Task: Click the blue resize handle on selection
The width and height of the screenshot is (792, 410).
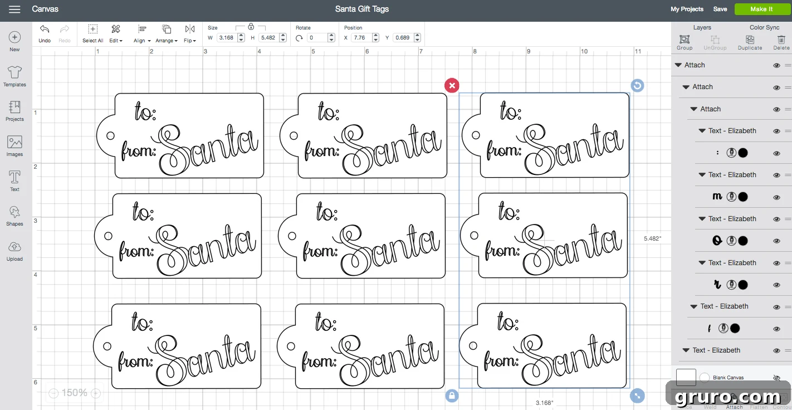Action: coord(637,396)
